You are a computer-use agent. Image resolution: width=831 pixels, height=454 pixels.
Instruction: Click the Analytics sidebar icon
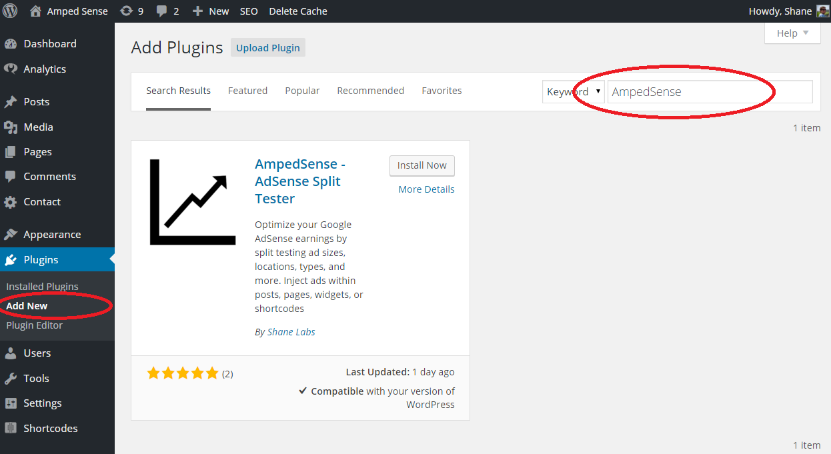(x=11, y=69)
